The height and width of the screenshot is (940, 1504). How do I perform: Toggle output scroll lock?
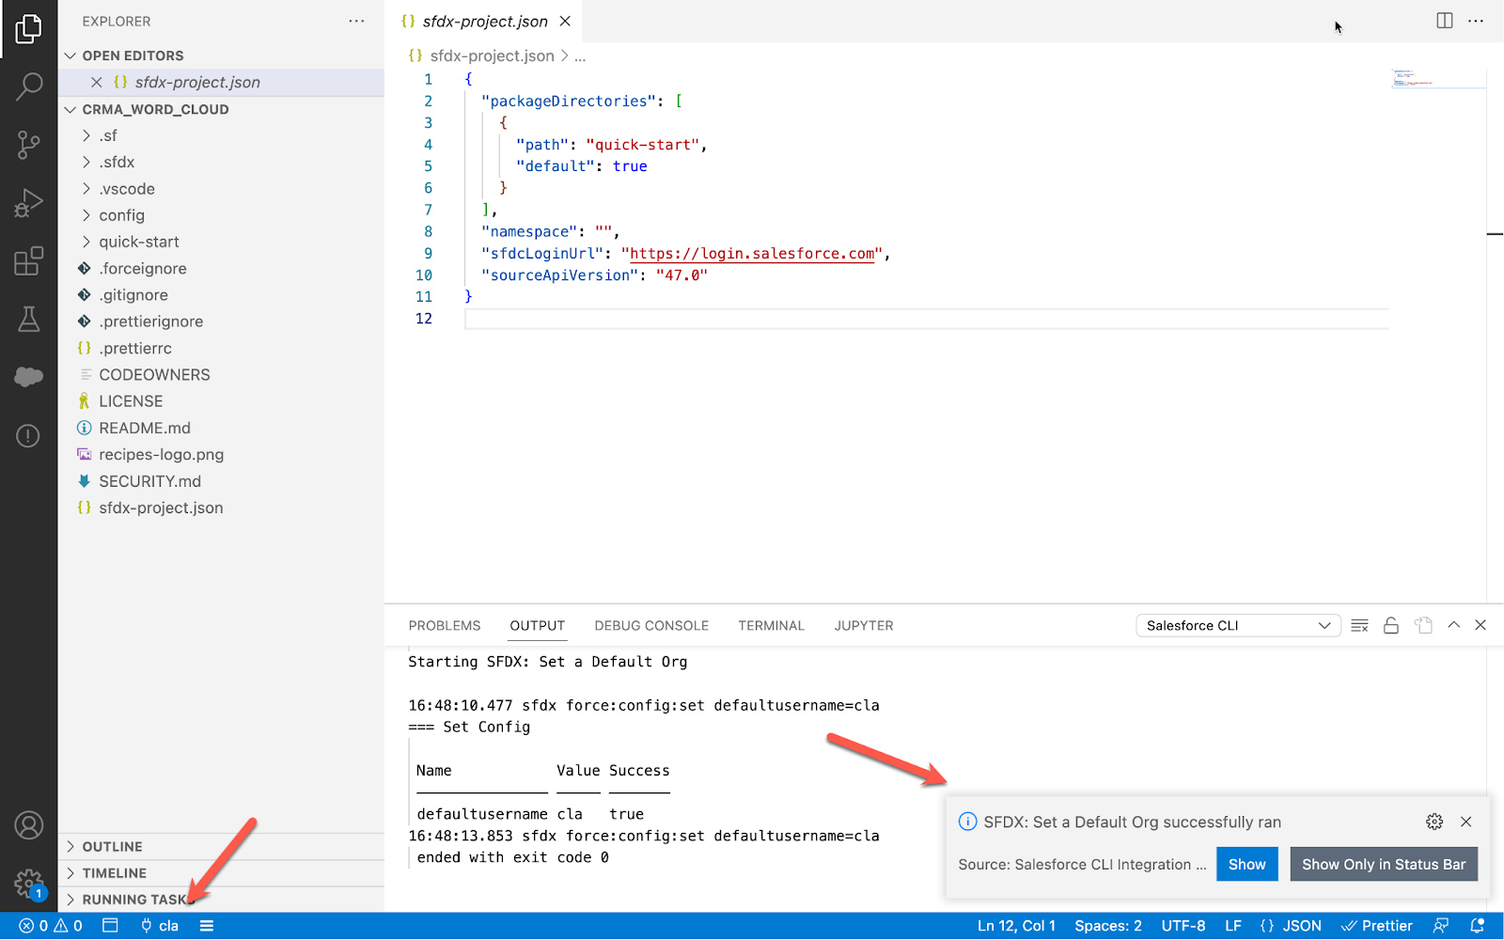click(x=1391, y=625)
